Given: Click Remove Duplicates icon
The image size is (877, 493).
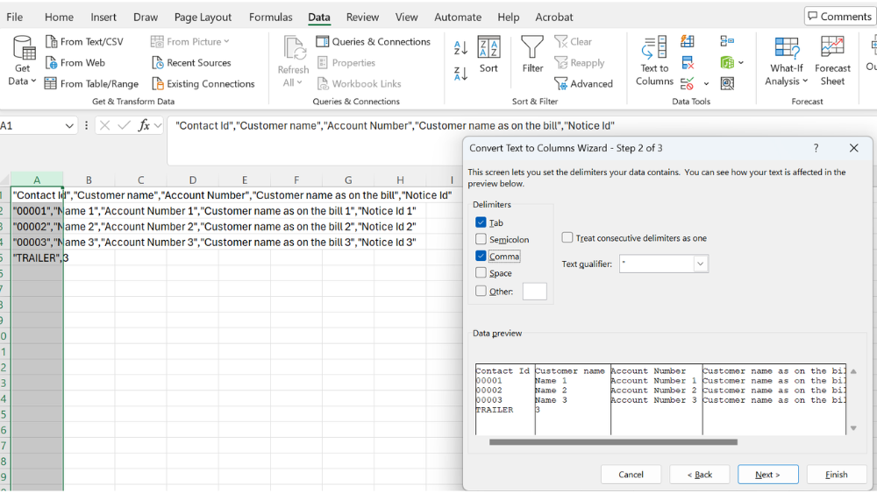Looking at the screenshot, I should tap(688, 62).
